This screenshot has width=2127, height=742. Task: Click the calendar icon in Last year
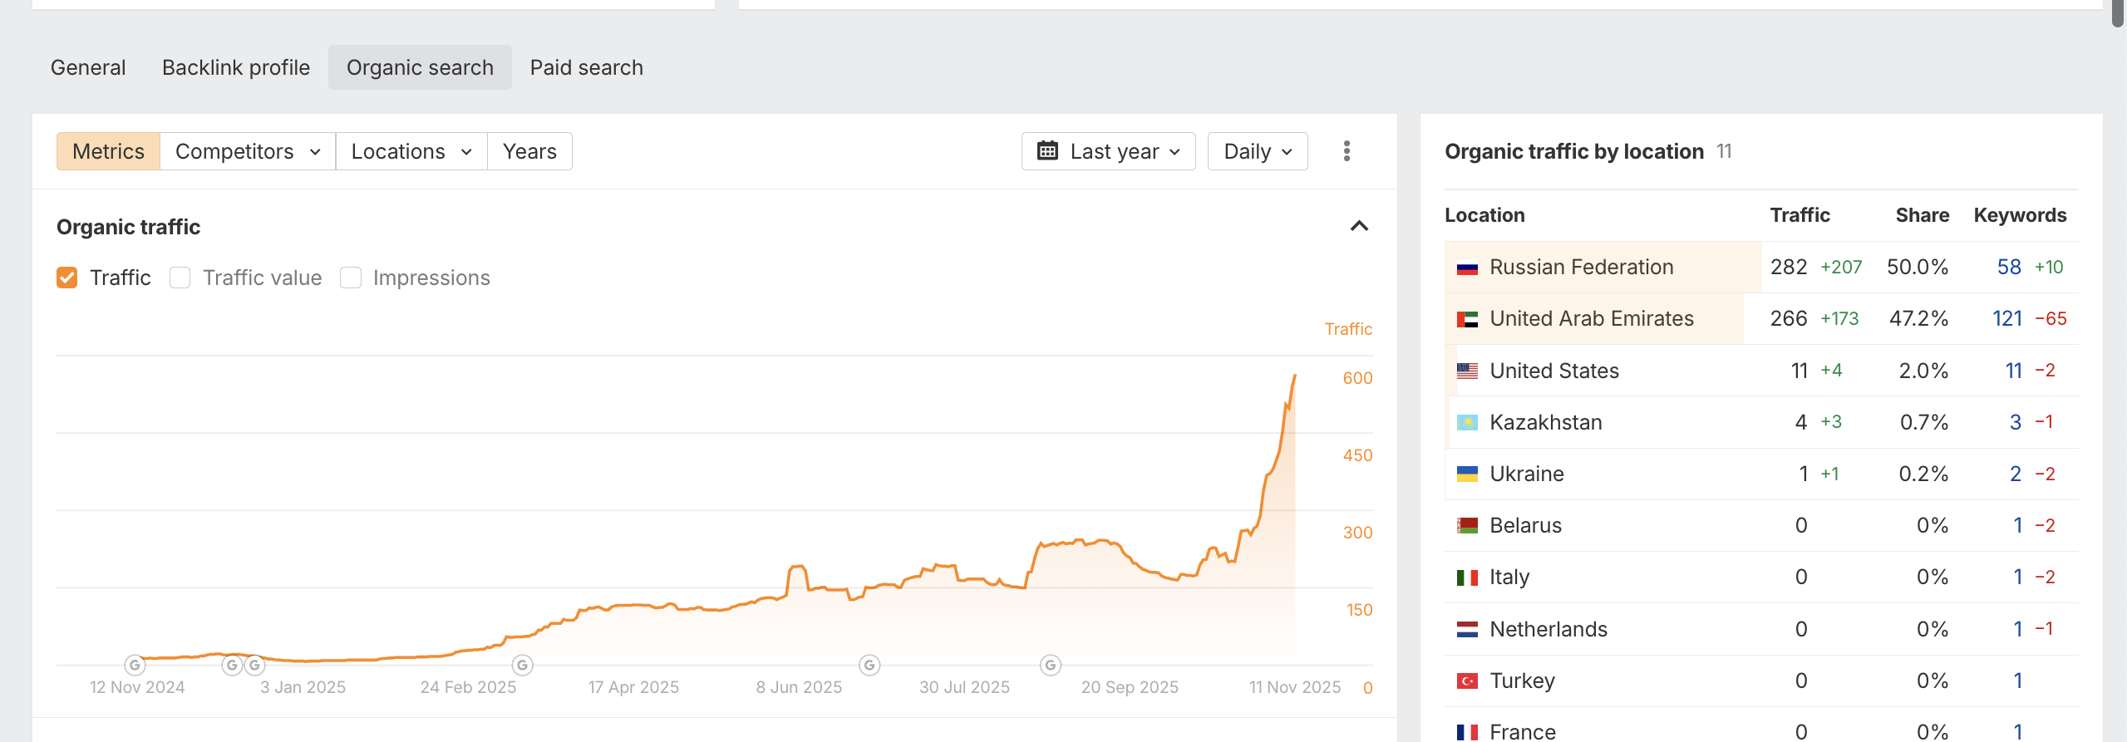point(1047,151)
